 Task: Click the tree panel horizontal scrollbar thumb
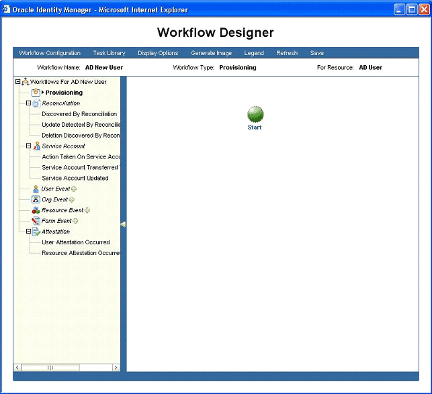[50, 368]
